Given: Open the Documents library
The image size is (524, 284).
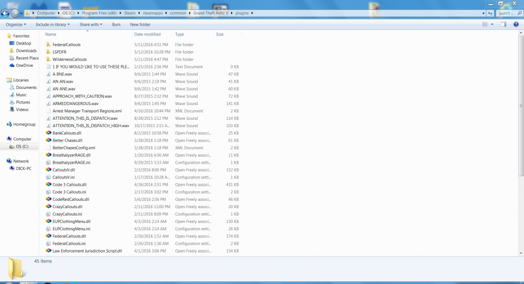Looking at the screenshot, I should 26,87.
